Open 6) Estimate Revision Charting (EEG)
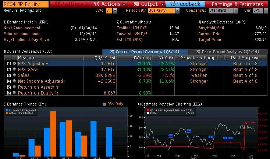Screen dimensions: 270x159 tap(170, 104)
